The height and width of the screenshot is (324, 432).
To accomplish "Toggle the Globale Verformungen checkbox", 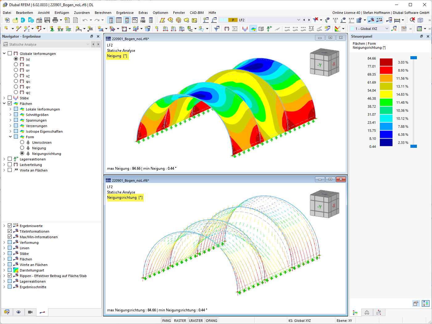I will click(x=10, y=53).
